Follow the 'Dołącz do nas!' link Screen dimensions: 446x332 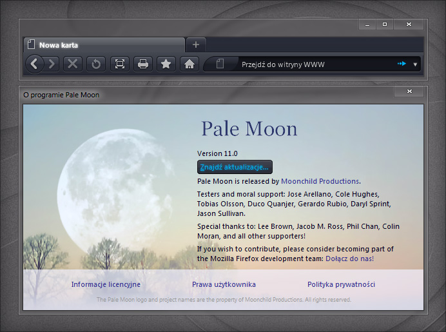(349, 259)
